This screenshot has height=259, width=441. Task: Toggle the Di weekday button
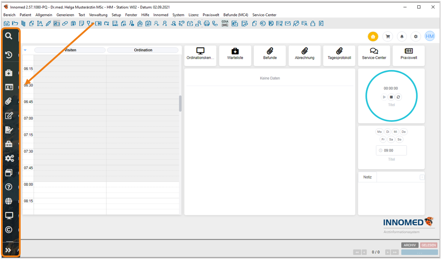pos(388,132)
